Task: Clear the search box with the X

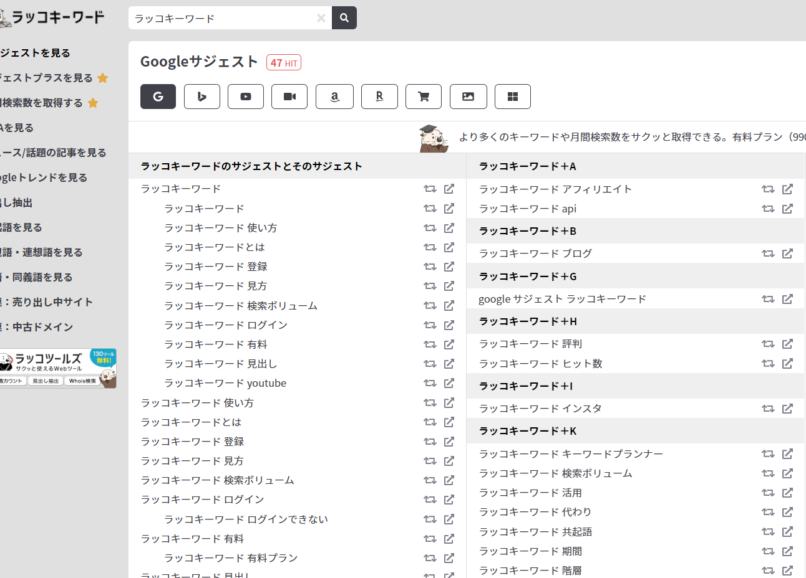Action: click(321, 18)
